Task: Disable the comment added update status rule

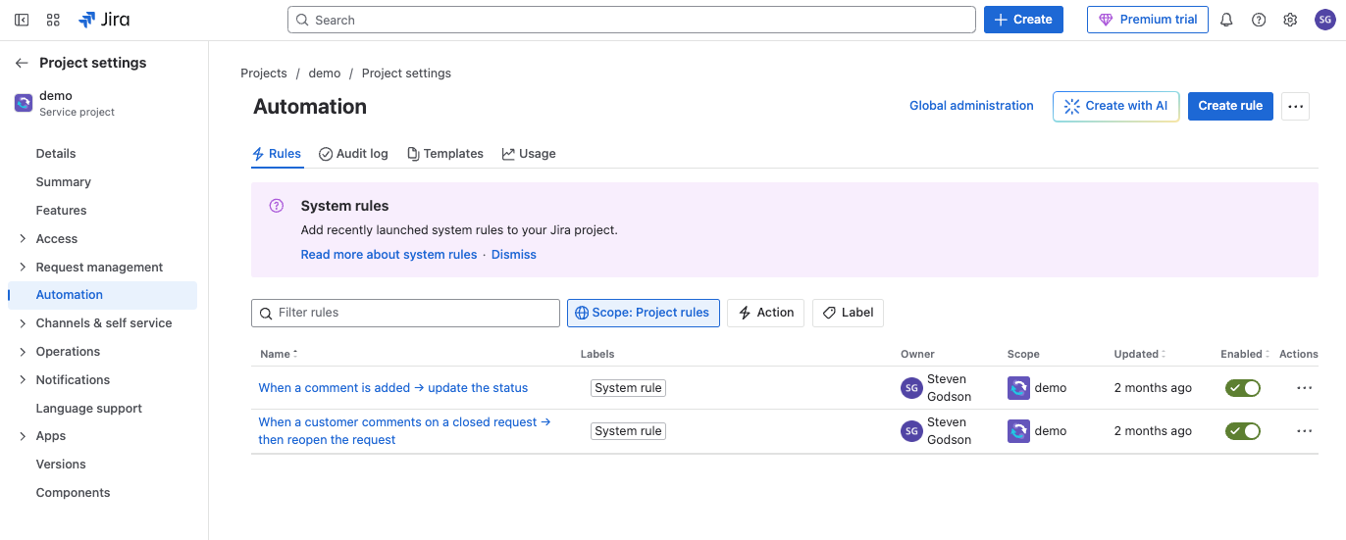Action: 1242,388
